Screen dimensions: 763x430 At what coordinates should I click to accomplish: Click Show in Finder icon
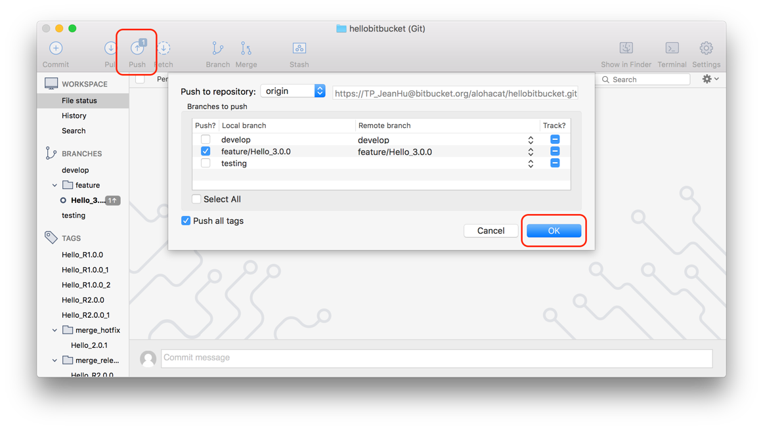(x=626, y=48)
